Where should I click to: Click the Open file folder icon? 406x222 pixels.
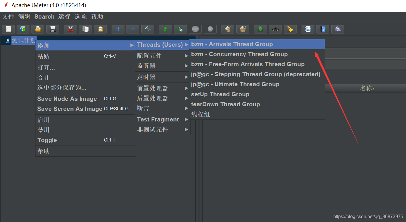[x=38, y=29]
